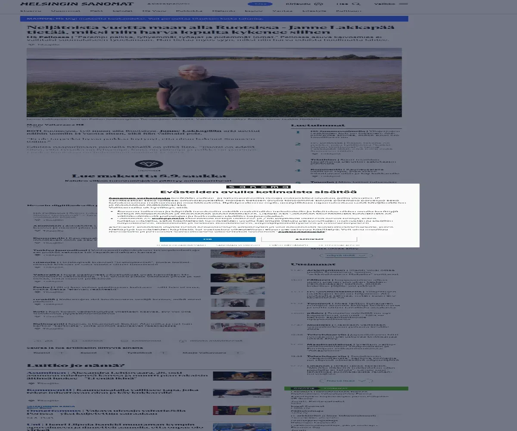The width and height of the screenshot is (517, 431).
Task: Open the Valikko hamburger menu
Action: (x=404, y=3)
